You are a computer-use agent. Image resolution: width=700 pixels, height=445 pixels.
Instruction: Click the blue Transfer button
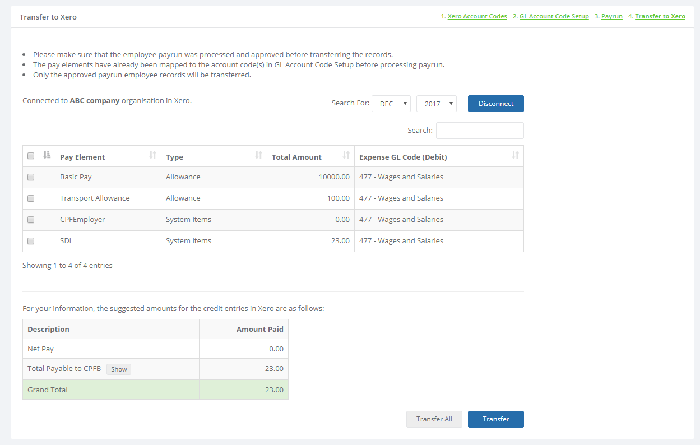[496, 419]
